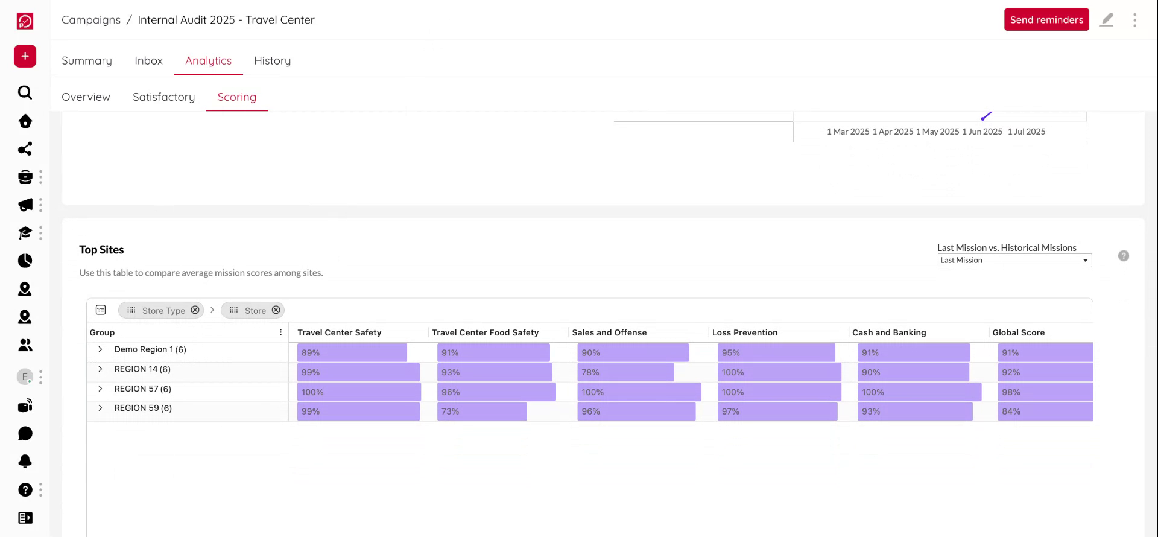
Task: Click the pencil edit campaign icon
Action: pos(1107,20)
